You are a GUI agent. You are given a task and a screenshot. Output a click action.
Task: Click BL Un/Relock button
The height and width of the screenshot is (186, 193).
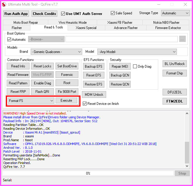tap(175, 64)
